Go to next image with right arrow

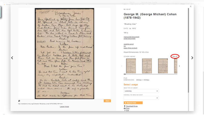192,58
